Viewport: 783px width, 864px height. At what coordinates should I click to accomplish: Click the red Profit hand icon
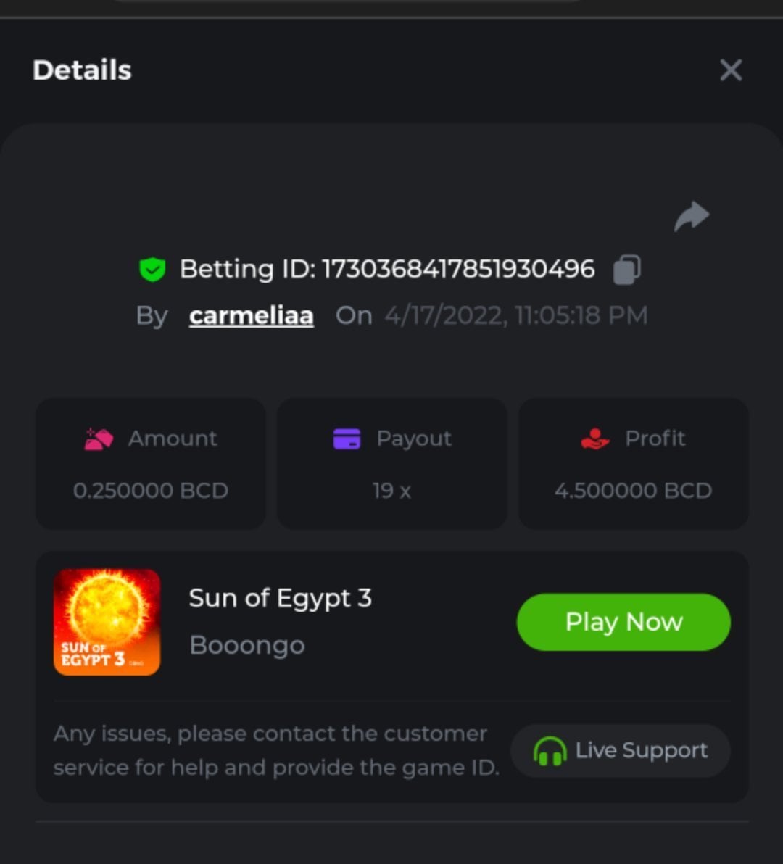coord(595,439)
